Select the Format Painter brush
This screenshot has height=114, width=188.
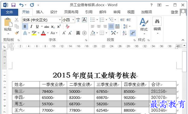pyautogui.click(x=17, y=33)
